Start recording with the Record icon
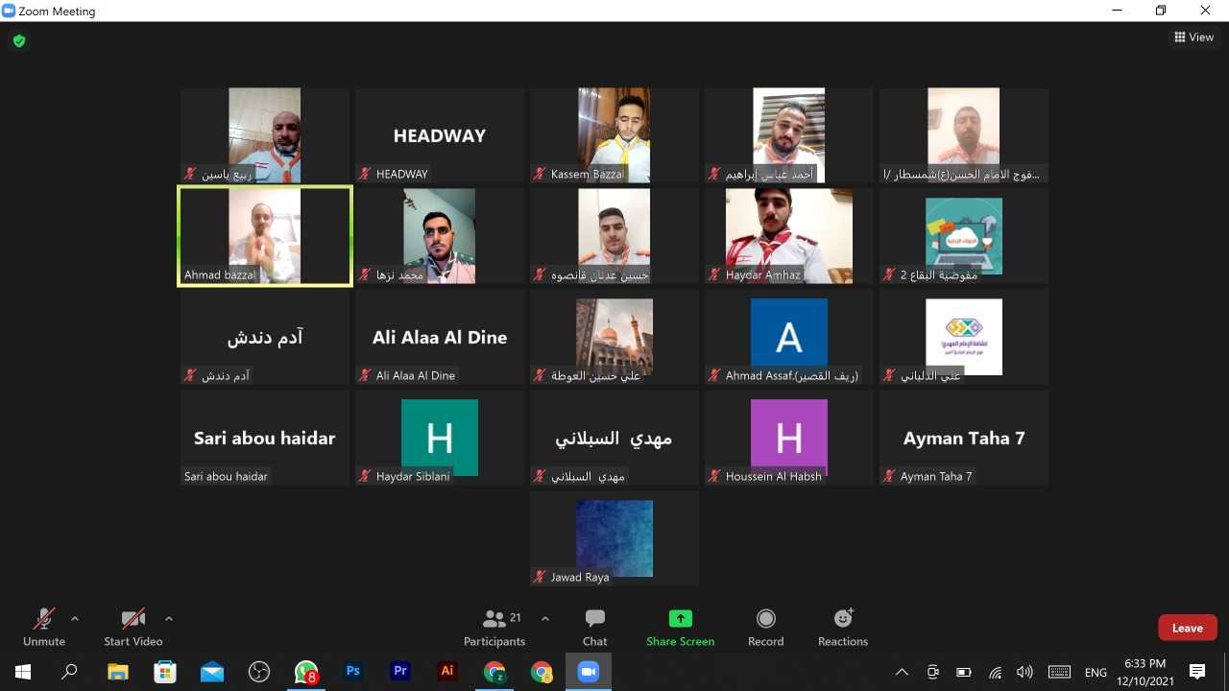The height and width of the screenshot is (691, 1229). [765, 628]
